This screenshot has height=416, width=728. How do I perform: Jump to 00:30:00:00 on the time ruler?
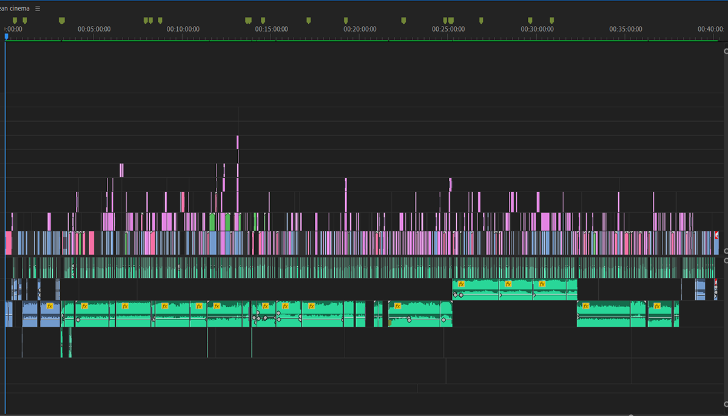(x=538, y=29)
